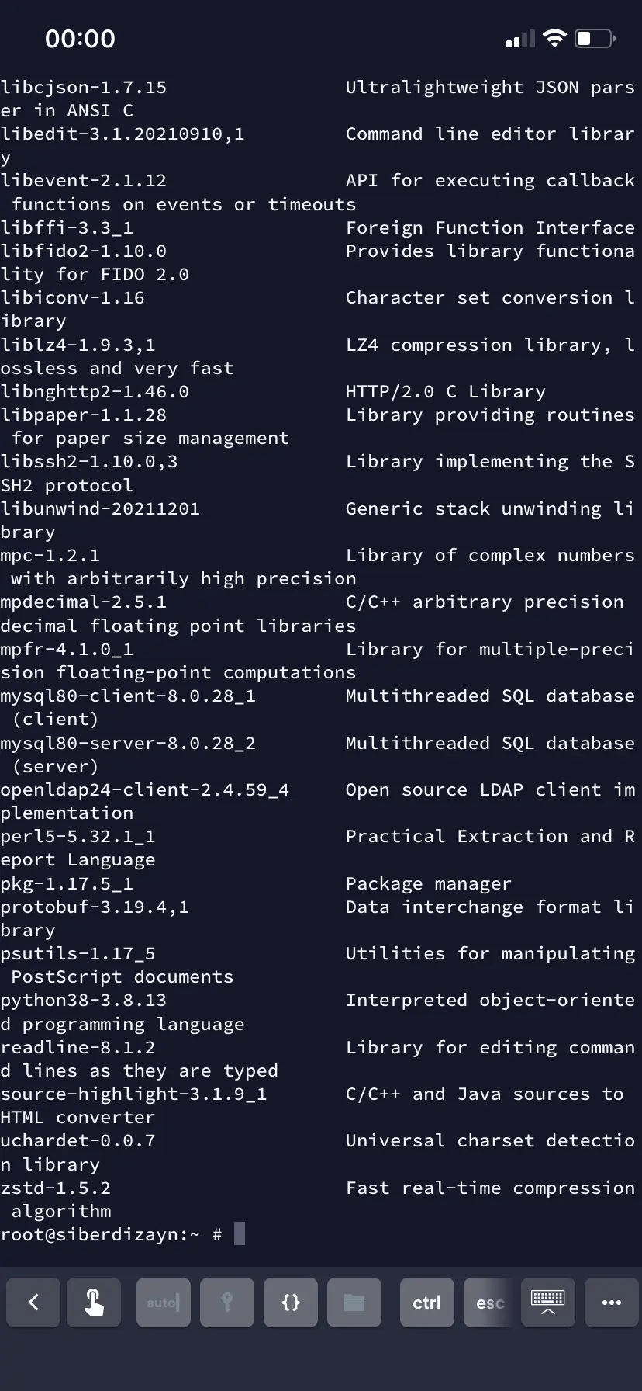Hide the on-screen keyboard
The width and height of the screenshot is (642, 1391).
(x=547, y=1303)
